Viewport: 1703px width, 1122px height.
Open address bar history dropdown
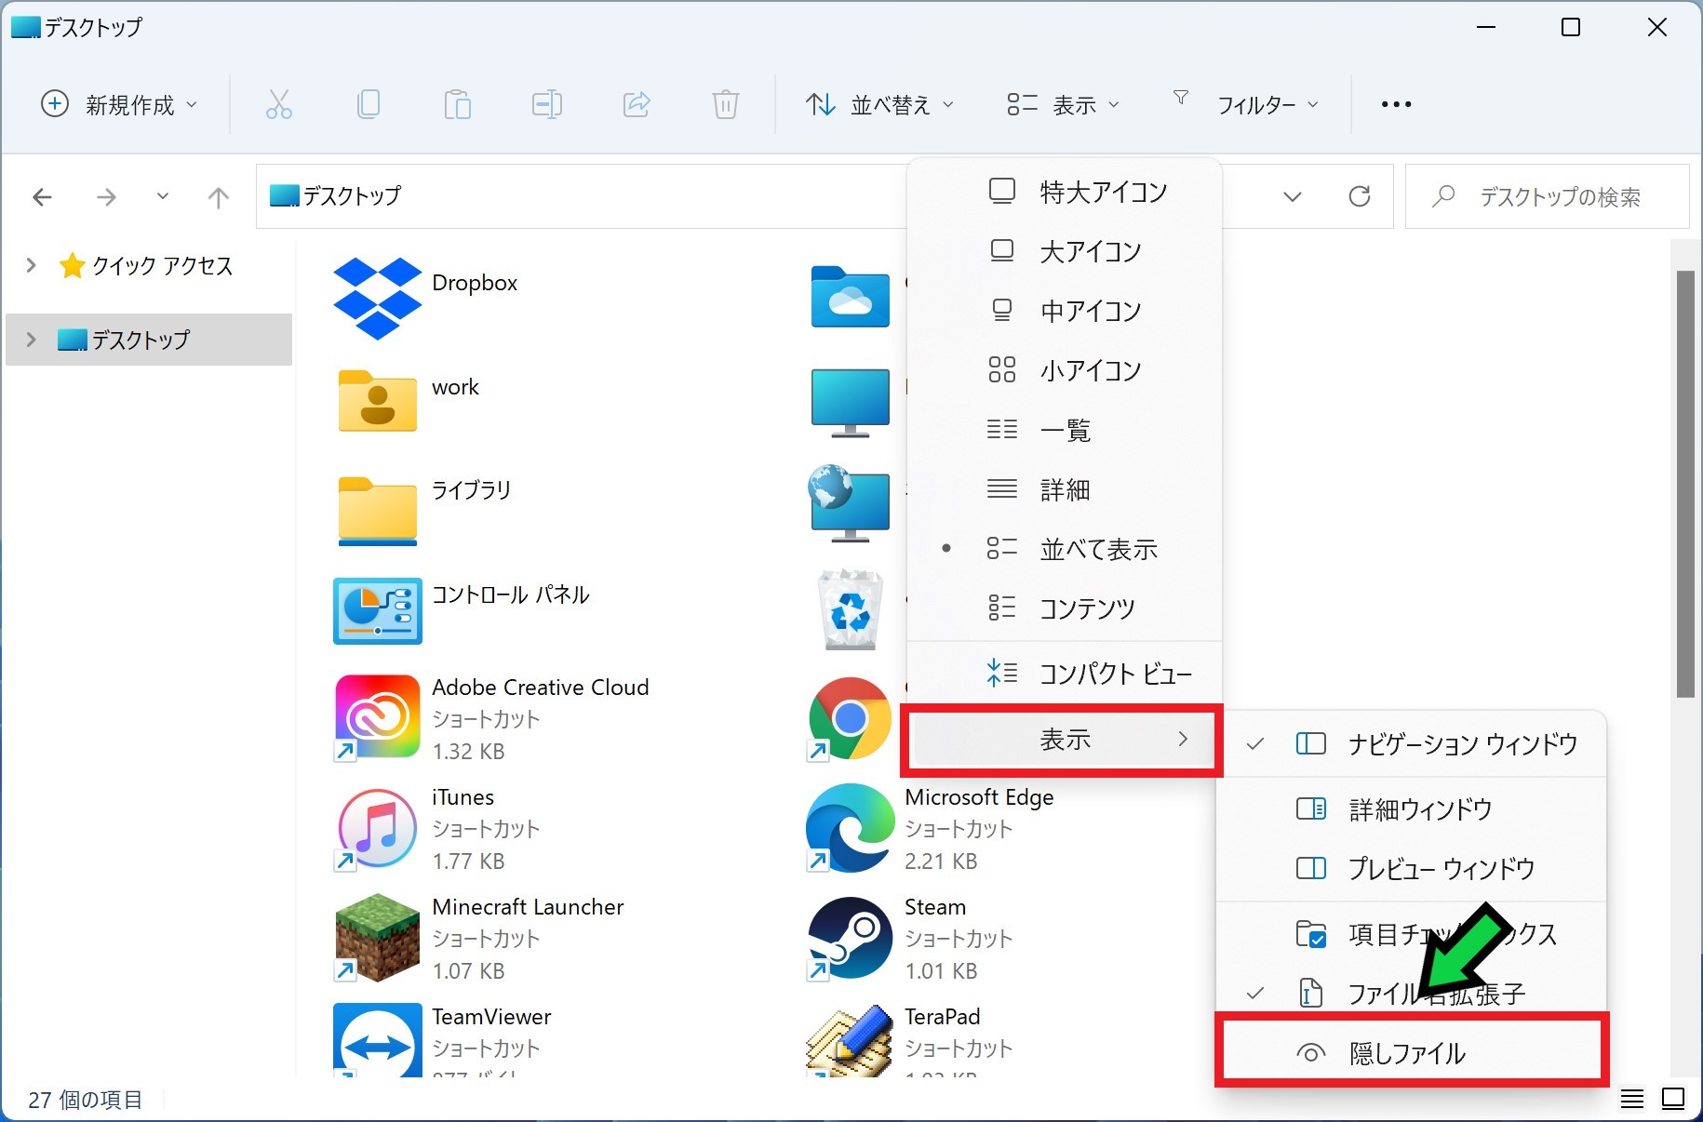(x=1292, y=196)
